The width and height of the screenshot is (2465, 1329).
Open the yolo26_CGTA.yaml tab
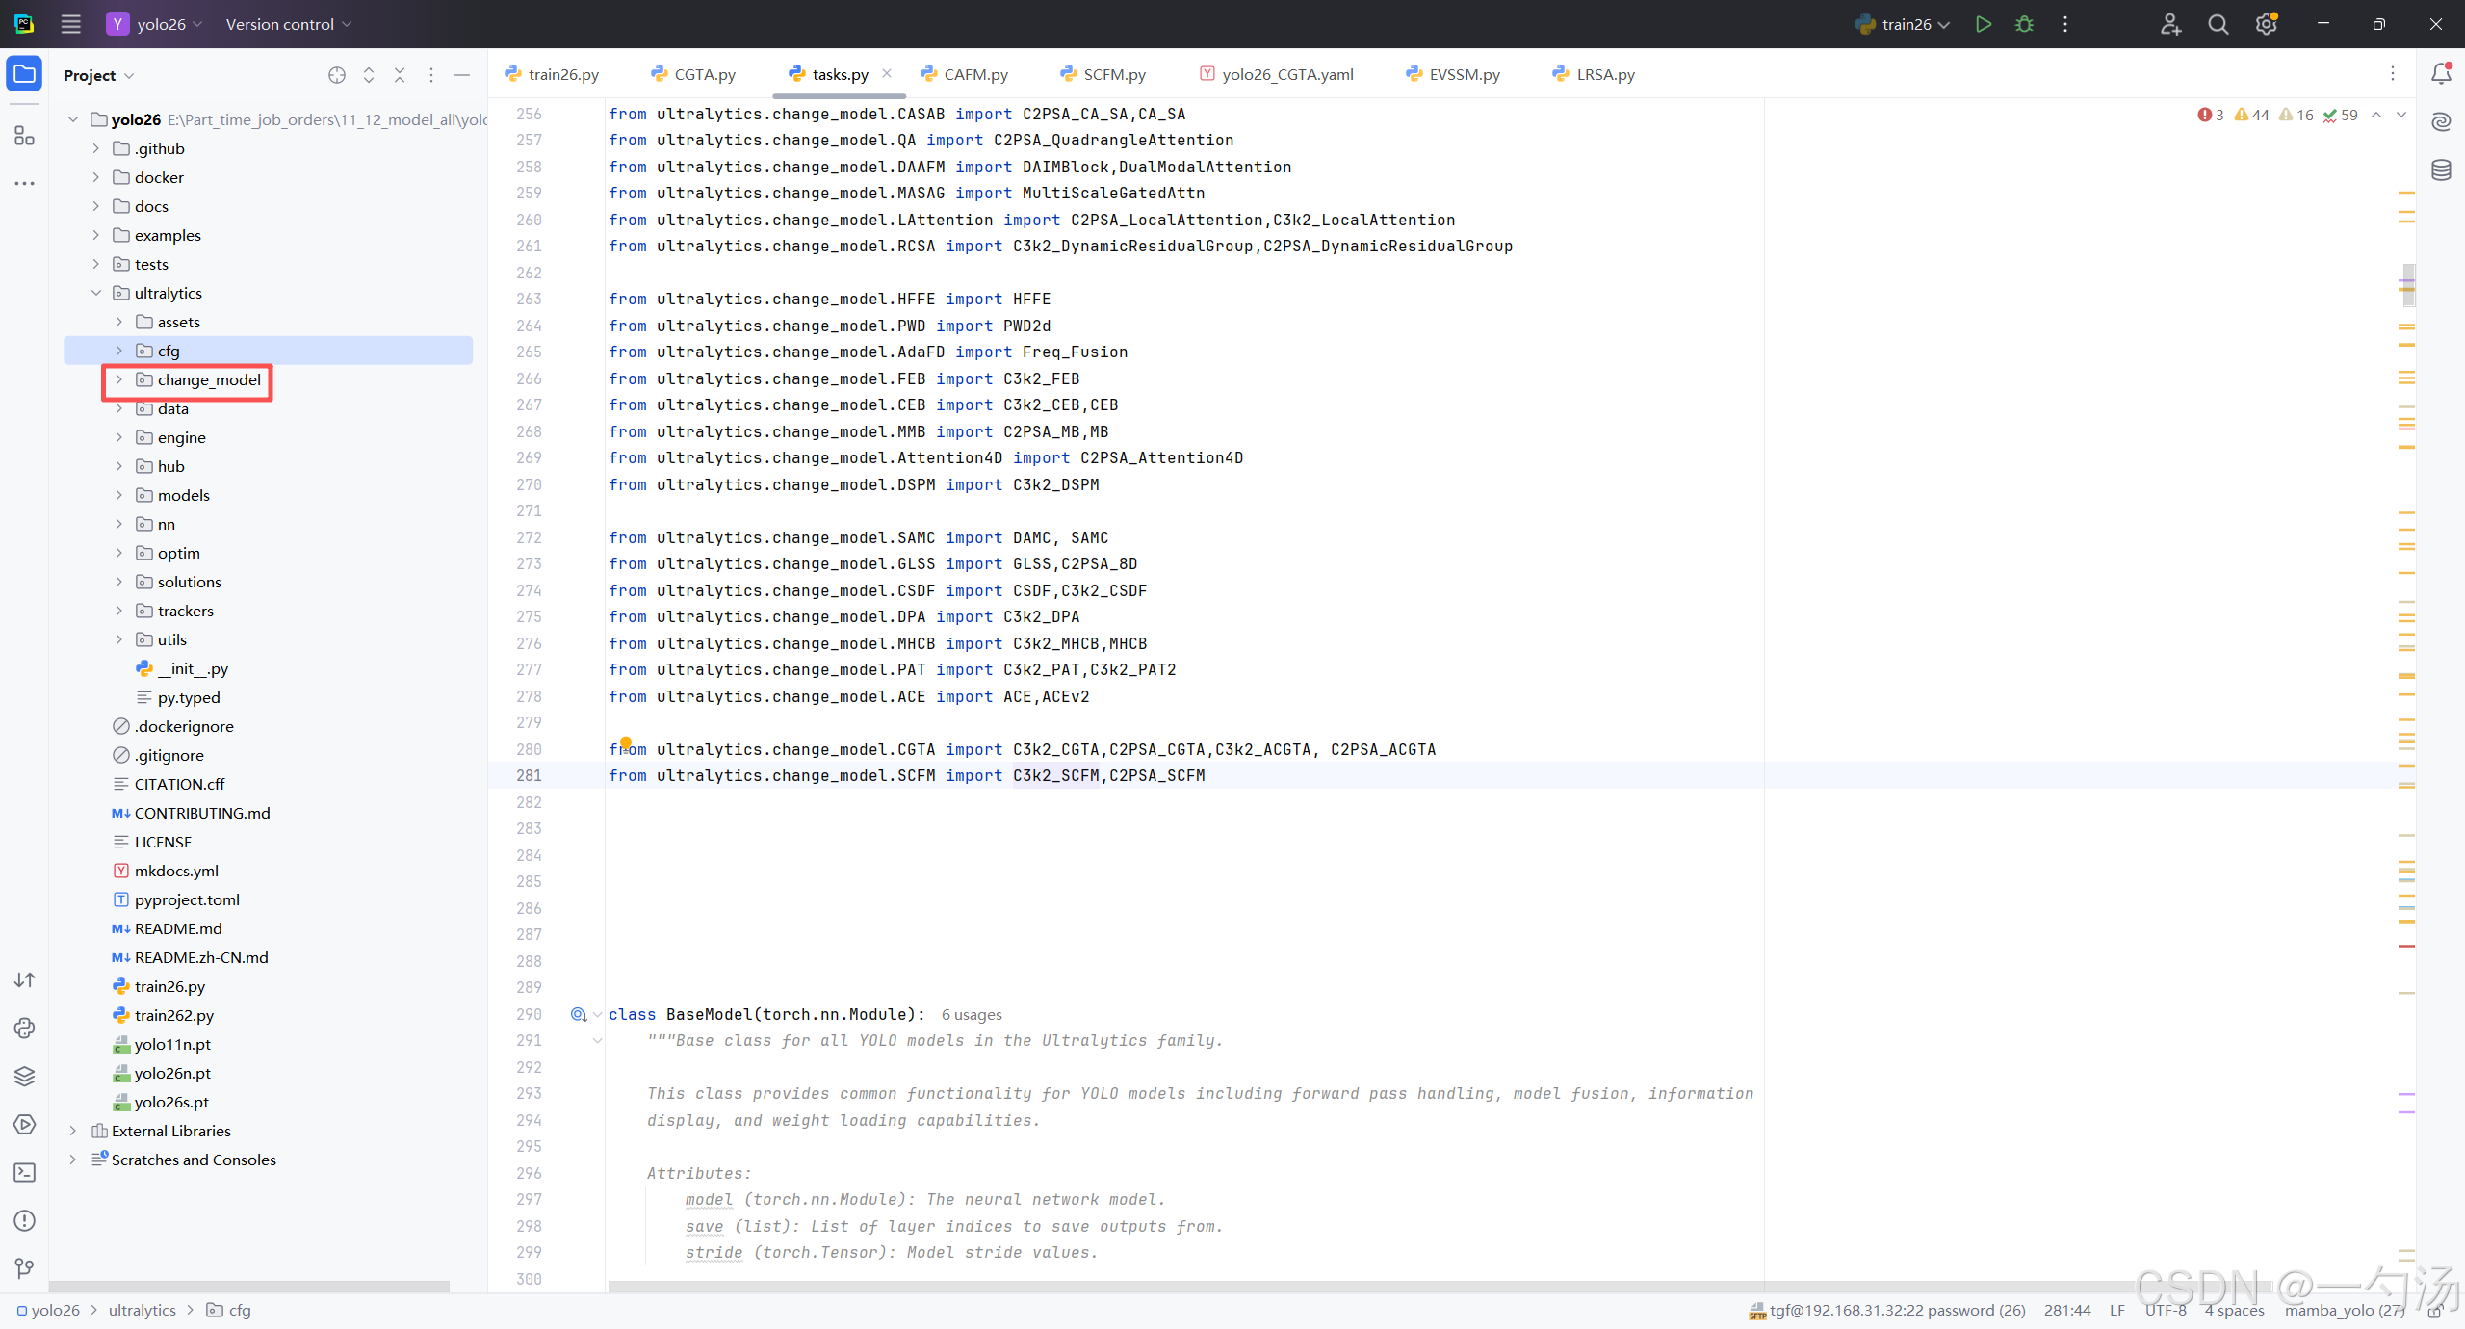(x=1286, y=74)
